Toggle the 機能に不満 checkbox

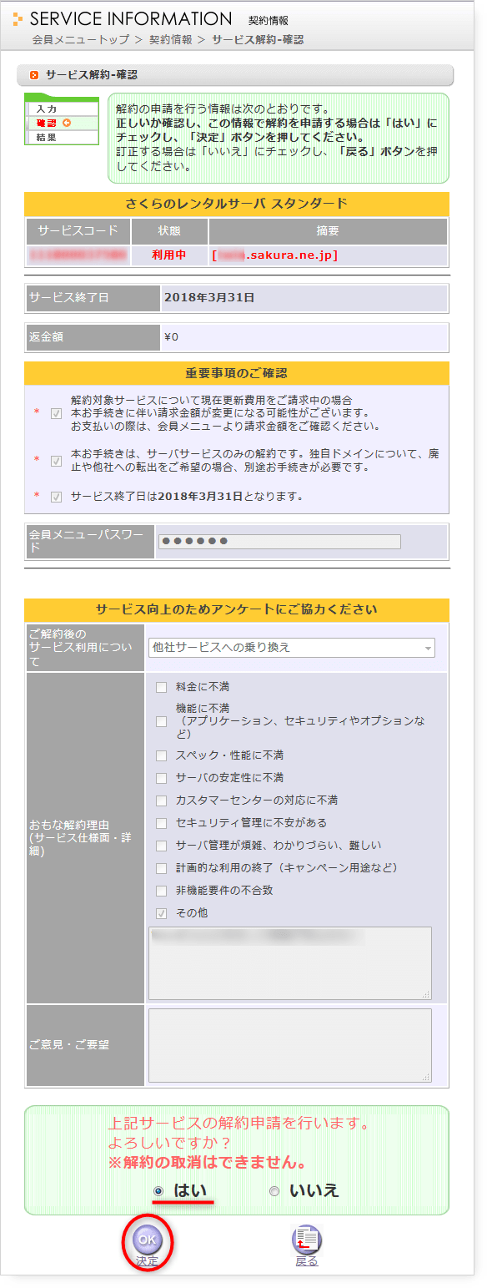coord(162,721)
